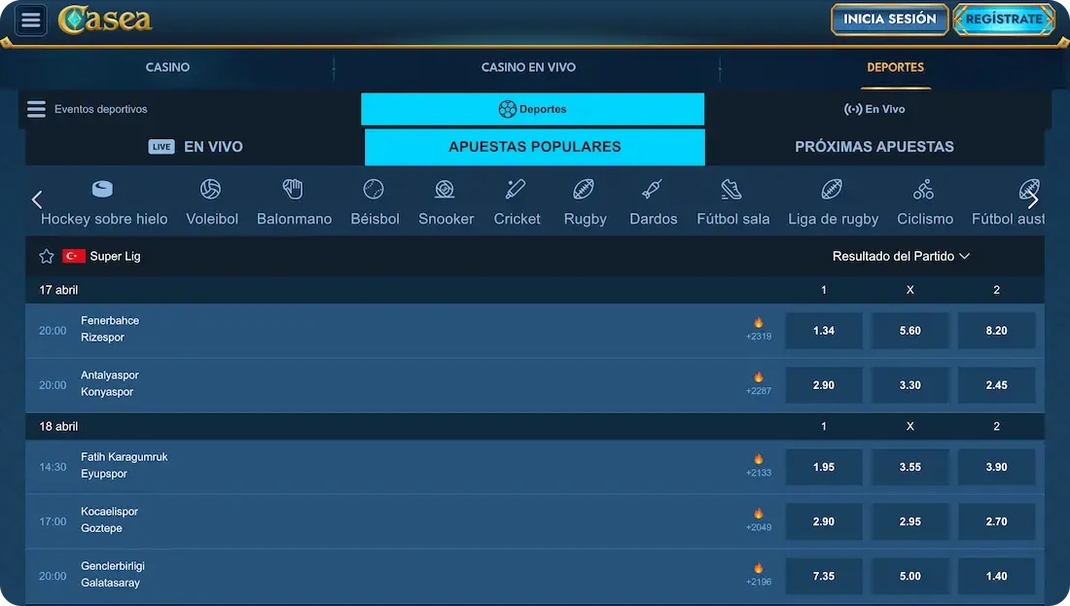Open the hamburger menu beside Casea logo
Image resolution: width=1070 pixels, height=606 pixels.
click(31, 19)
